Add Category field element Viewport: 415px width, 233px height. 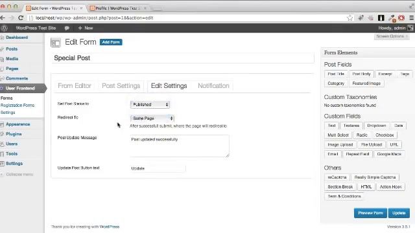(x=336, y=83)
